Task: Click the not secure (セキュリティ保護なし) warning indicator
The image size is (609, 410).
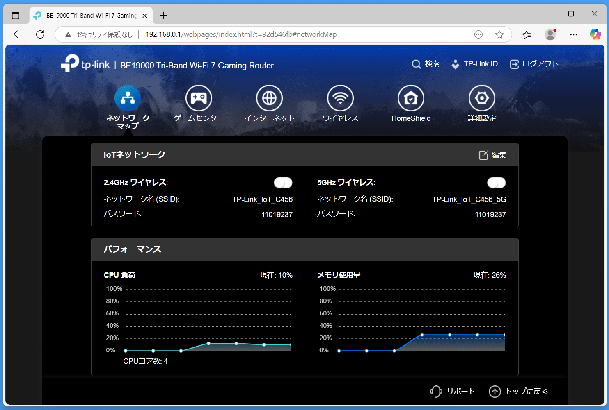Action: 99,34
